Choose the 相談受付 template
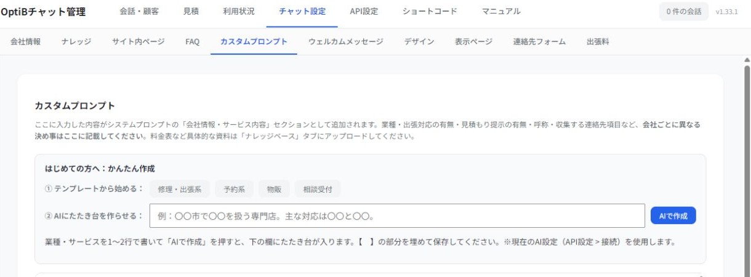The image size is (751, 277). [x=318, y=189]
